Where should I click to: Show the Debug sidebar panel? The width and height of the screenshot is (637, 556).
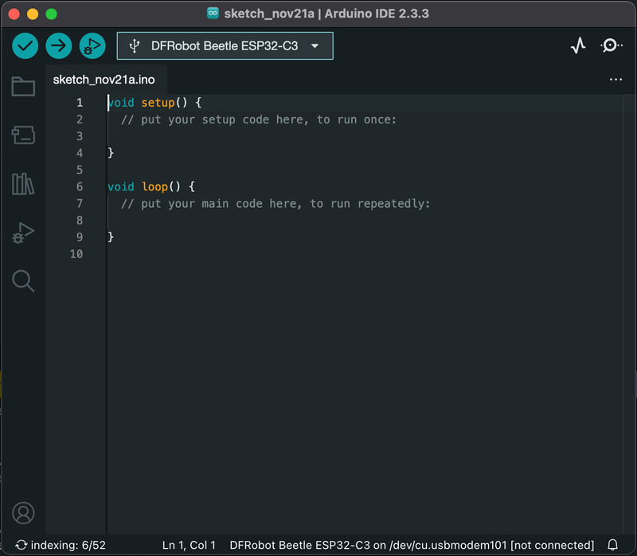[23, 233]
